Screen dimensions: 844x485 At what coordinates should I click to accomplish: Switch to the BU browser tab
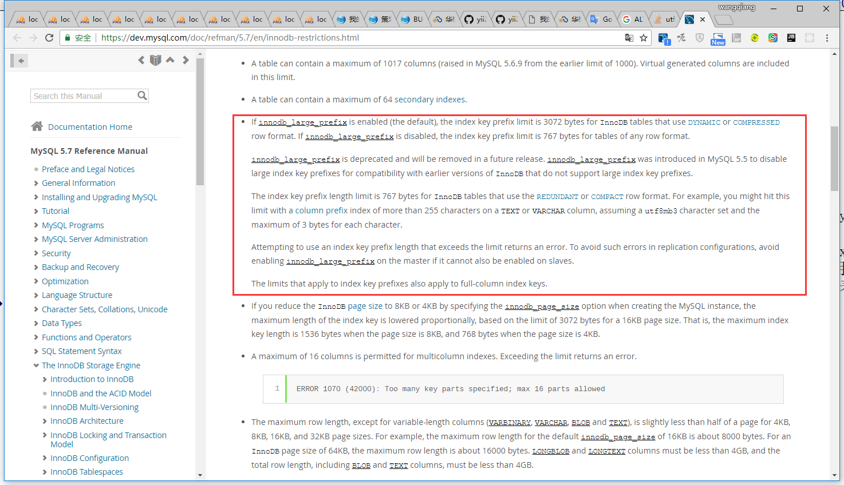click(412, 19)
